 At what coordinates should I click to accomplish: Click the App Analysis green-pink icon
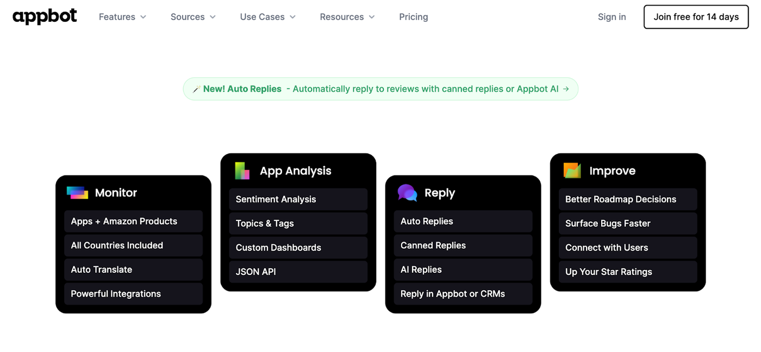(242, 171)
